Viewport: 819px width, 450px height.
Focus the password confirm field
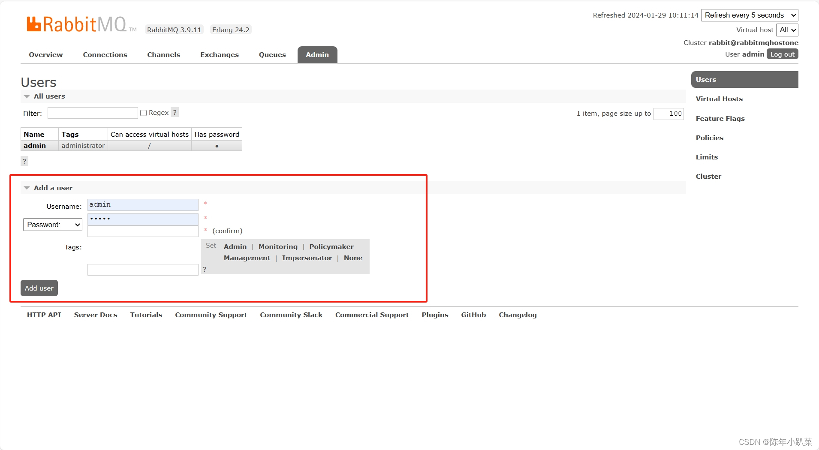(x=143, y=231)
